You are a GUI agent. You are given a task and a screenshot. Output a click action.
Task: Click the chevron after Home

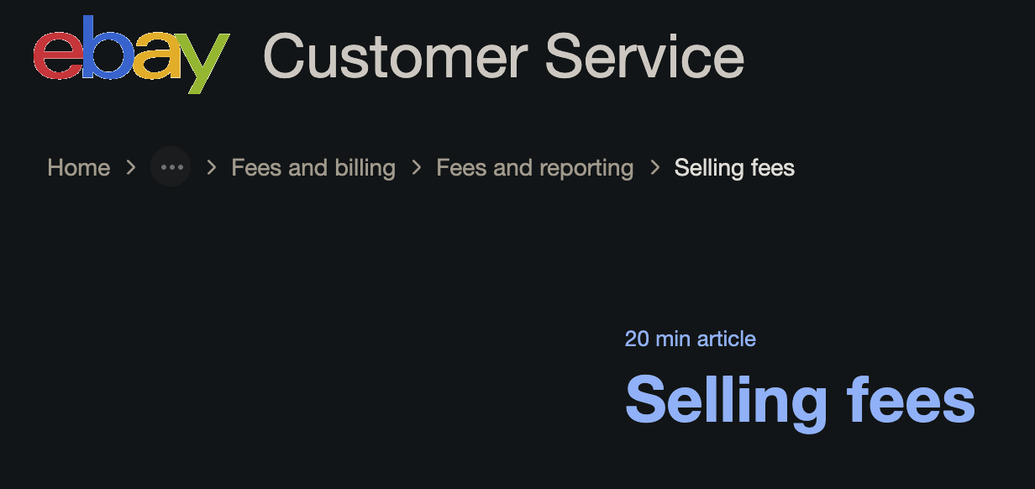[x=131, y=168]
